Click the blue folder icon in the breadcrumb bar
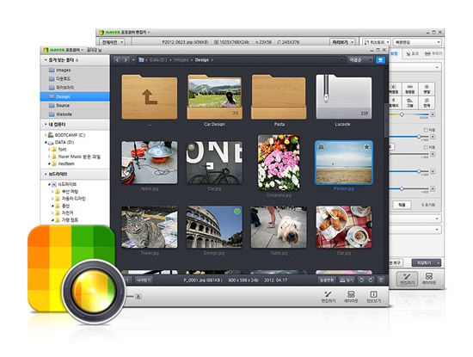 (141, 59)
